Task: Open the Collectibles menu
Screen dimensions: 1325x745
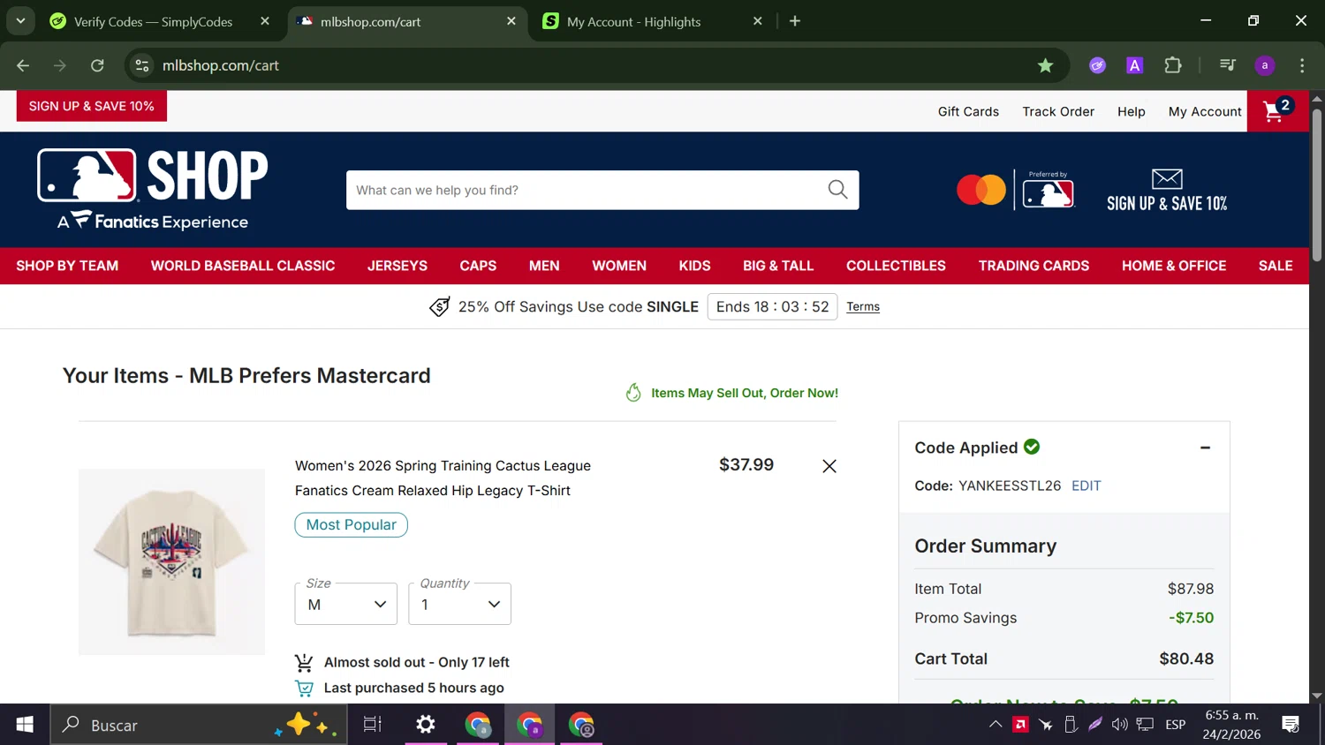Action: (896, 266)
